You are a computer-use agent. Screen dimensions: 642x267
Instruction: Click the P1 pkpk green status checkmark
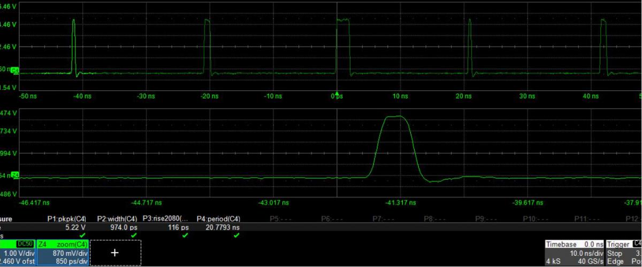82,235
